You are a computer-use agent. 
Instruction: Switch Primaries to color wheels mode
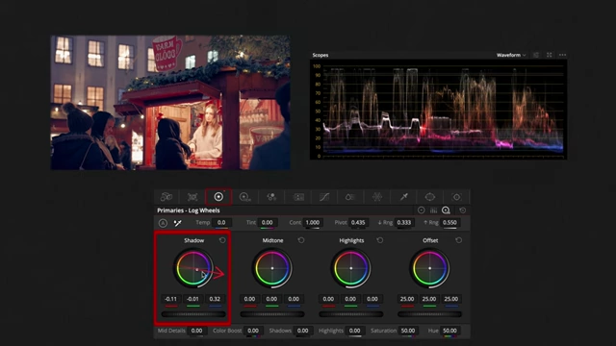pos(422,210)
